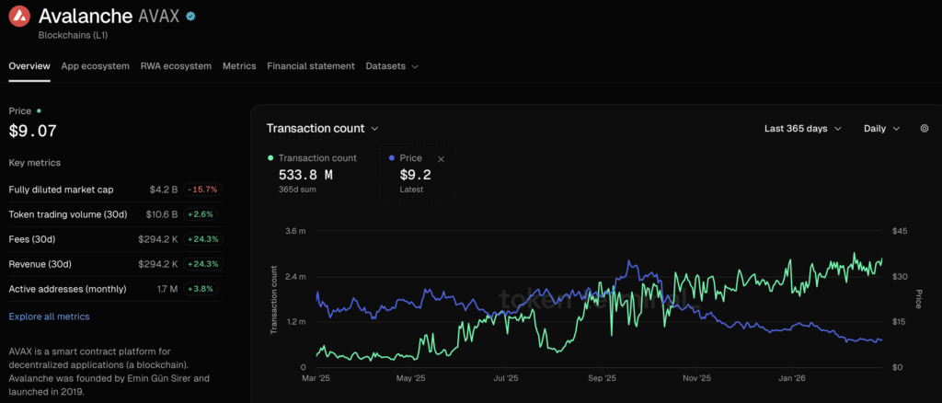Open the Daily interval dropdown

coord(881,129)
